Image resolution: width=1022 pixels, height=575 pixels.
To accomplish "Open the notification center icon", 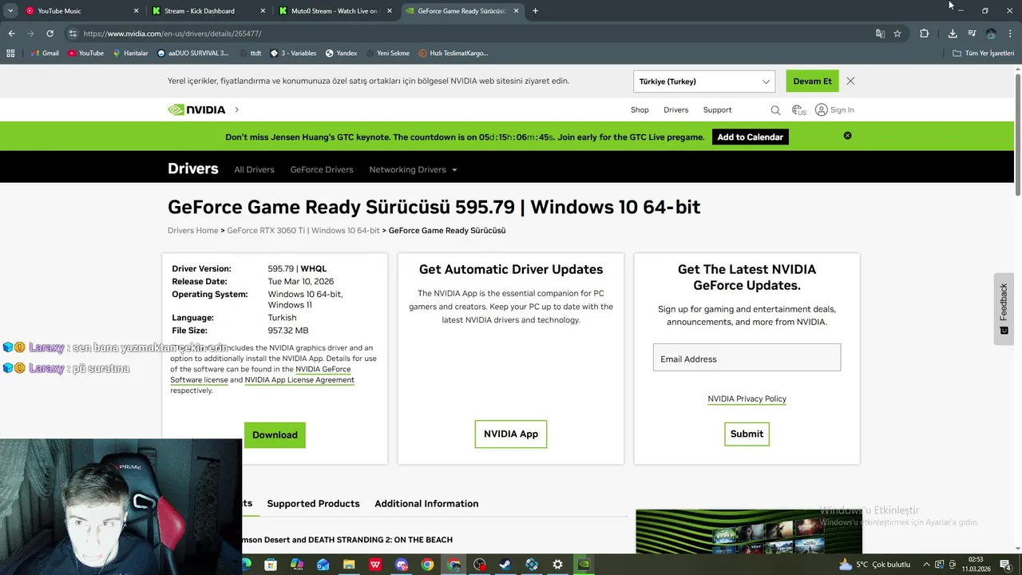I will (x=1005, y=565).
